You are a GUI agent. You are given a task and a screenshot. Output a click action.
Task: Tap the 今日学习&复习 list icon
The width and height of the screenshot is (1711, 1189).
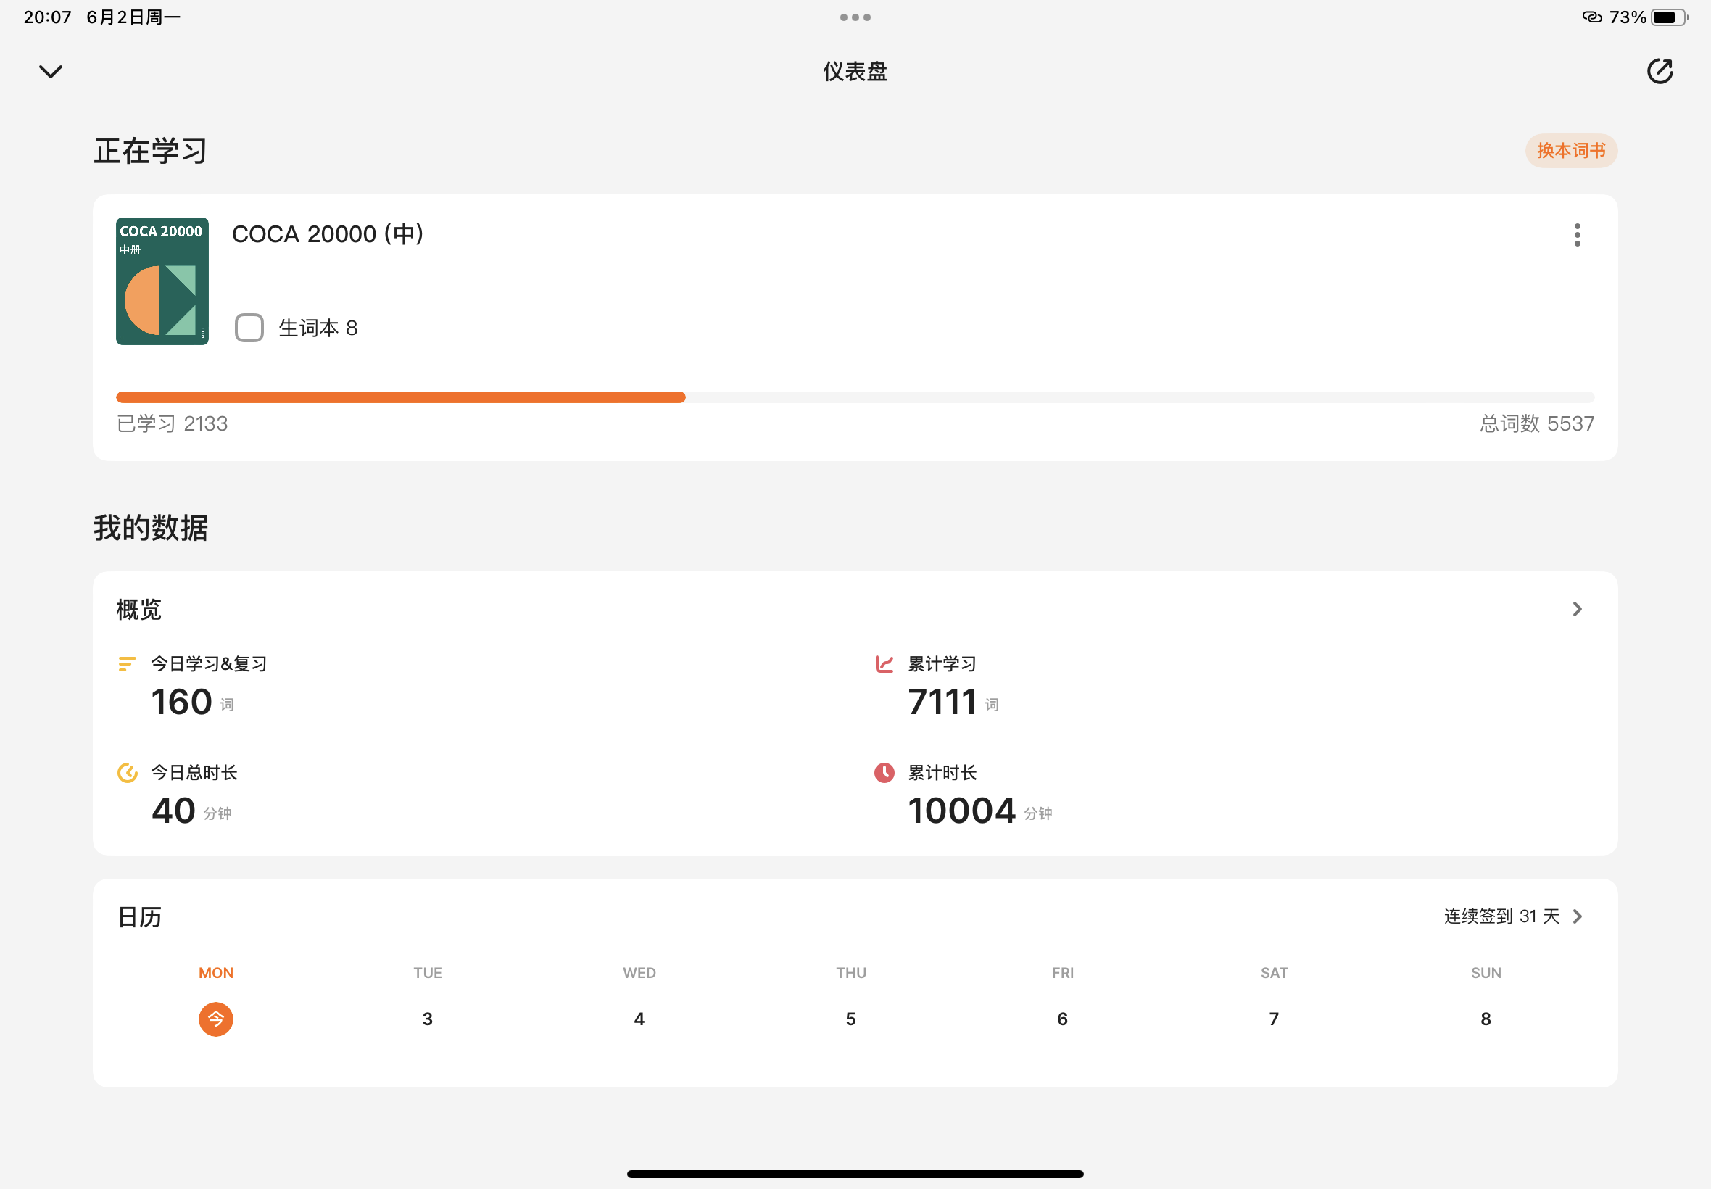[x=128, y=664]
